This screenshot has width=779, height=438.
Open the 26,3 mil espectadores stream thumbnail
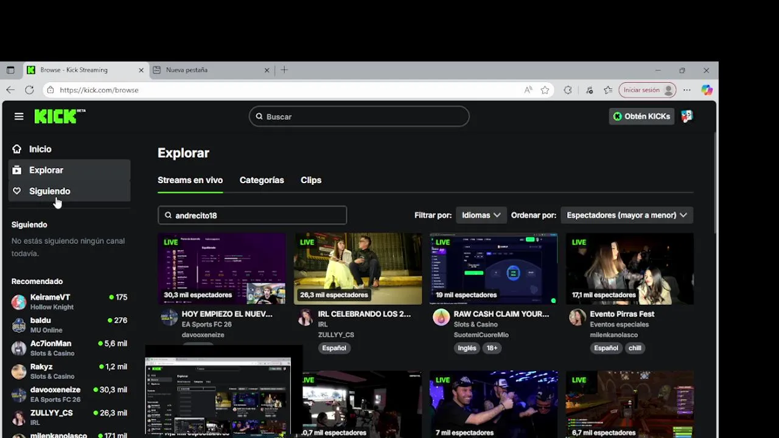click(358, 268)
